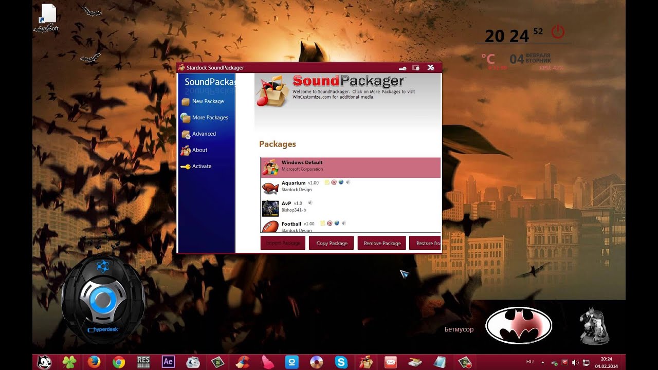Select the Windows Default sound package

point(351,168)
